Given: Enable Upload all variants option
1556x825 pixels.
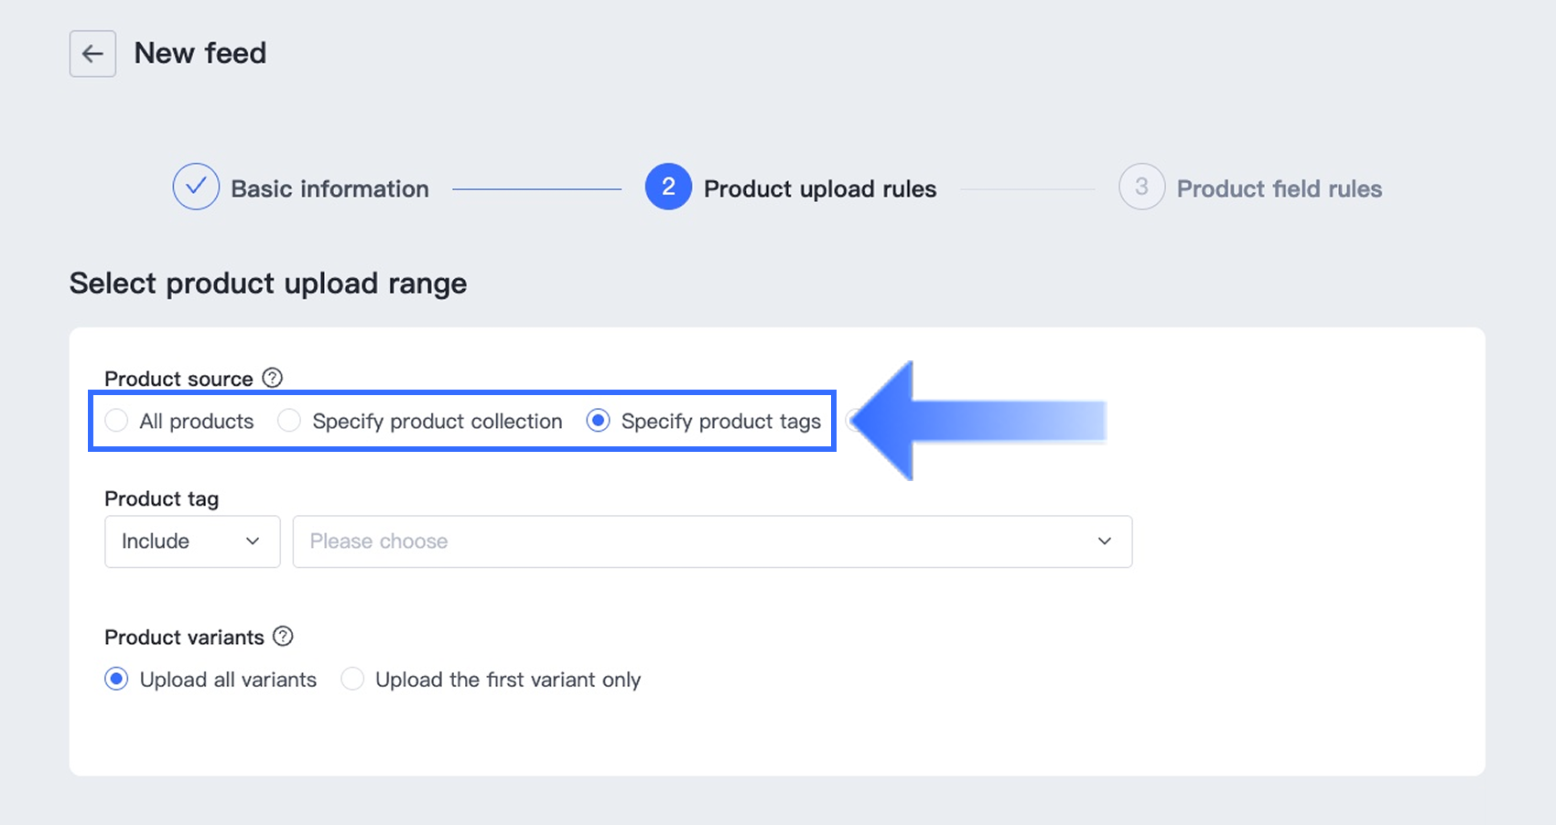Looking at the screenshot, I should tap(116, 680).
